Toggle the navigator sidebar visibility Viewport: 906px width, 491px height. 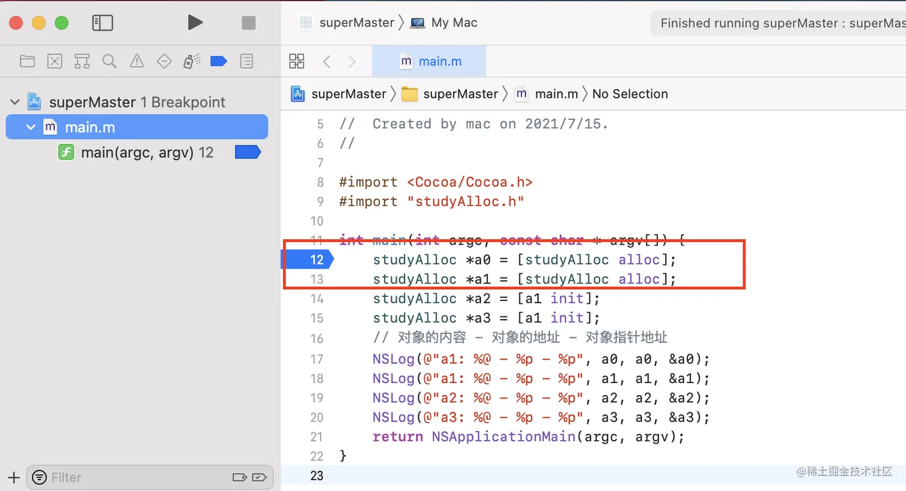tap(102, 23)
